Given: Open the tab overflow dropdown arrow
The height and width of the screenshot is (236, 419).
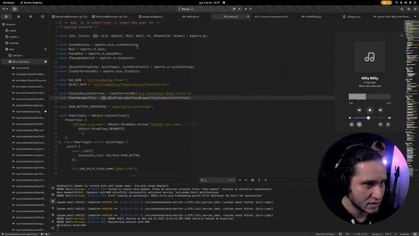Looking at the screenshot, I should point(415,16).
